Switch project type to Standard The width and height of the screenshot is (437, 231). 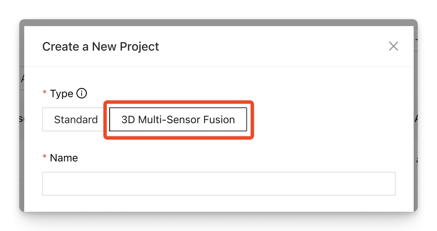(x=75, y=119)
